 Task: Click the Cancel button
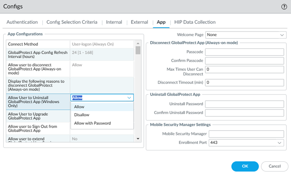coord(274,166)
